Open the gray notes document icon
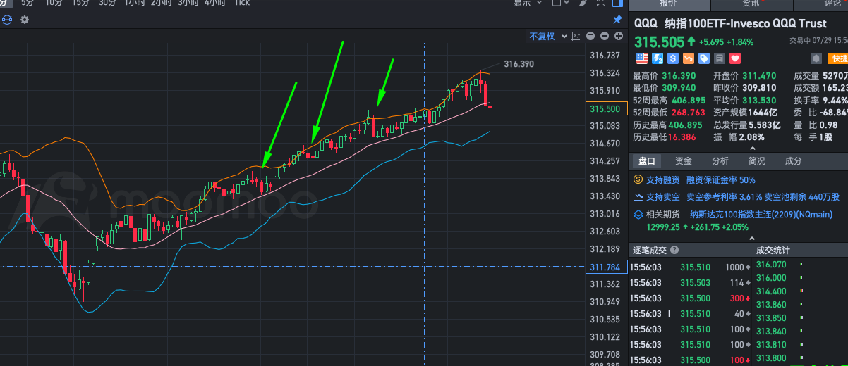 tap(719, 58)
